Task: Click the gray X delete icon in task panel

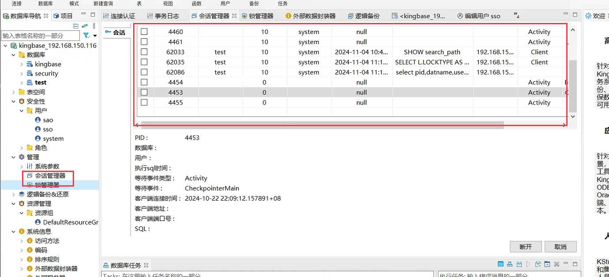Action: (x=557, y=264)
